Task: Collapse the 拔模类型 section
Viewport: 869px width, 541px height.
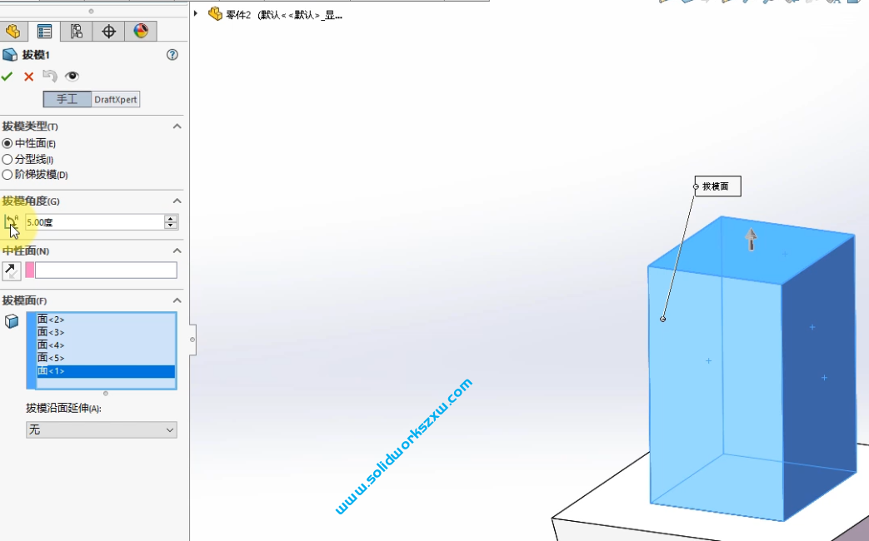Action: pyautogui.click(x=177, y=127)
